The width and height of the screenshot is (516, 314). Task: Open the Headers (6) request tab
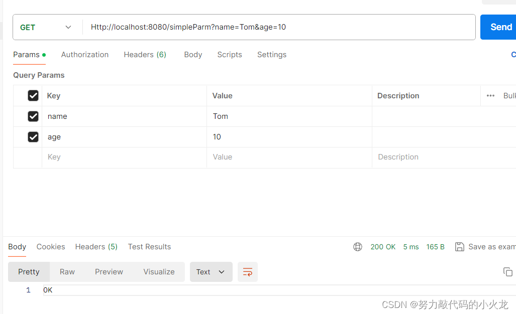coord(145,54)
